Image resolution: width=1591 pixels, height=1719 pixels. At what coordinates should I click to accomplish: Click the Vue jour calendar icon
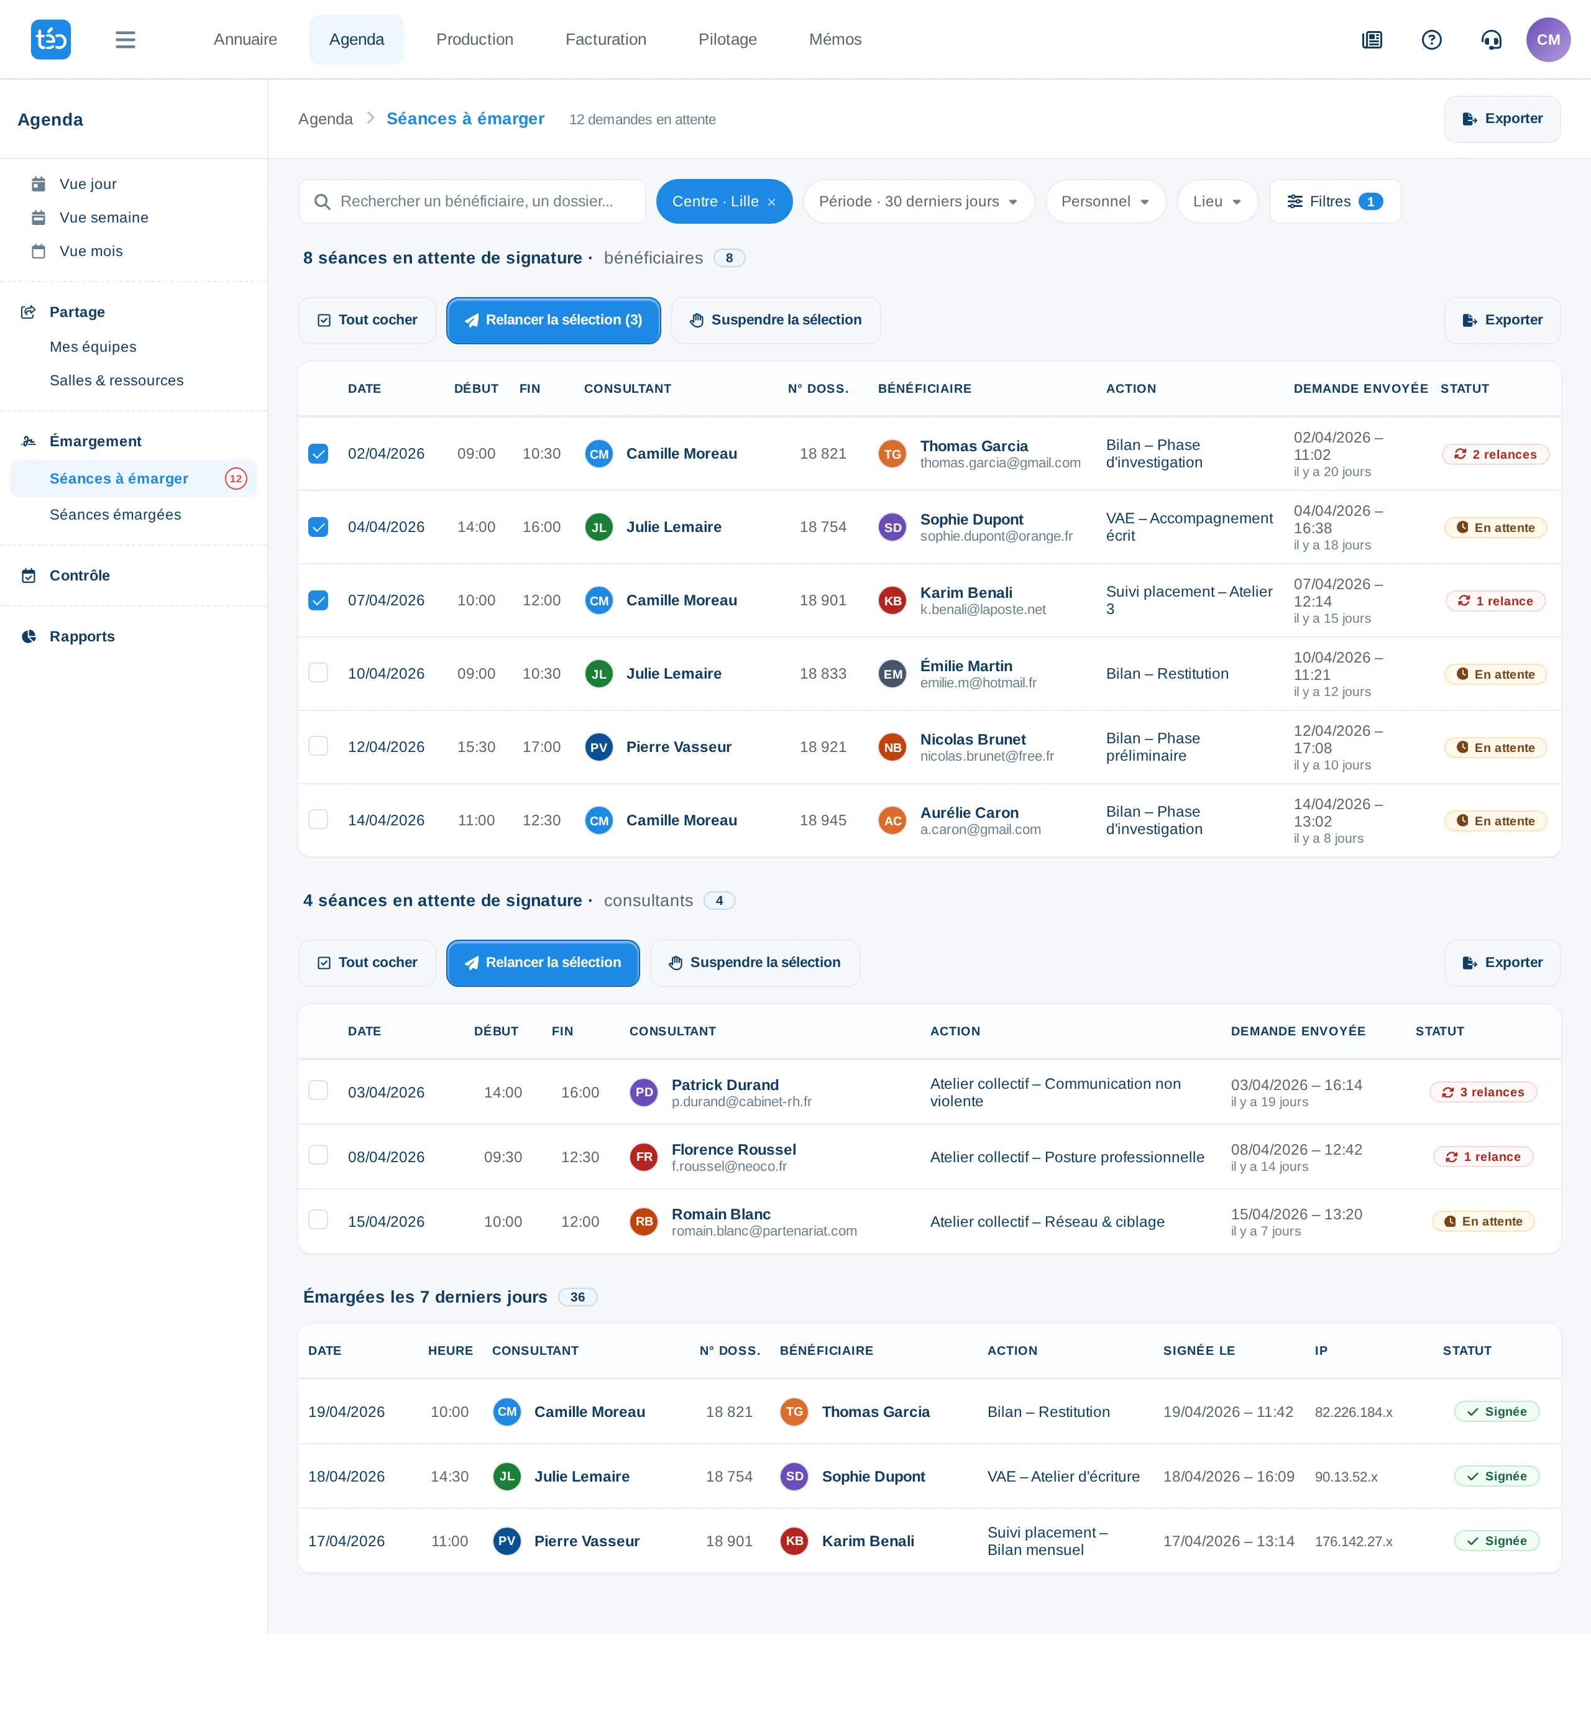coord(39,184)
